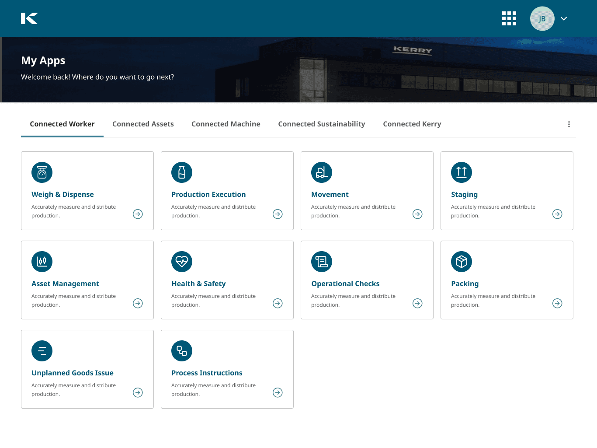
Task: Click the description text under Packing
Action: click(493, 301)
